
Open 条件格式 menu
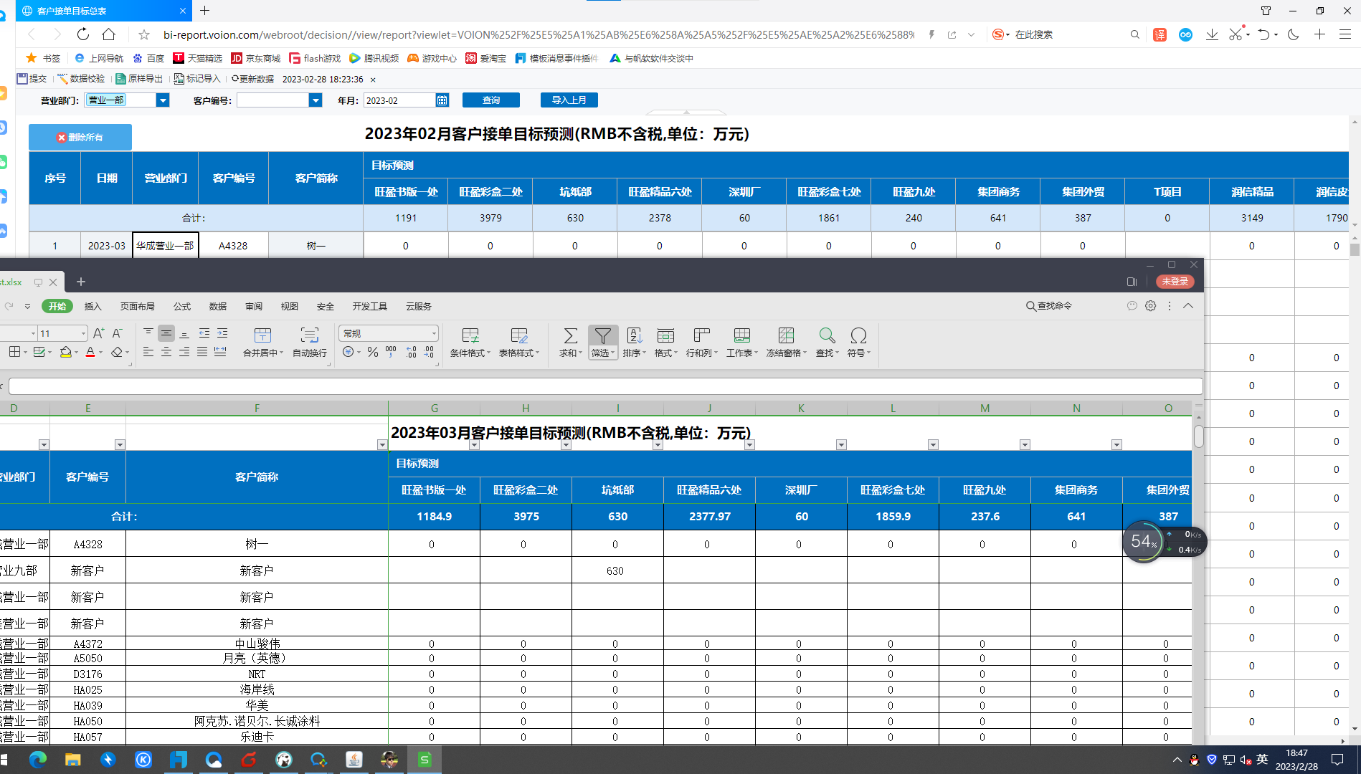(x=470, y=343)
